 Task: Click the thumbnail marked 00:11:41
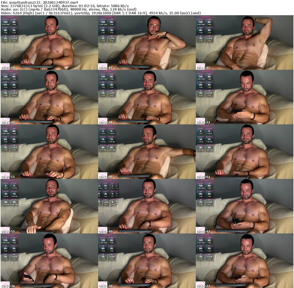(244, 42)
